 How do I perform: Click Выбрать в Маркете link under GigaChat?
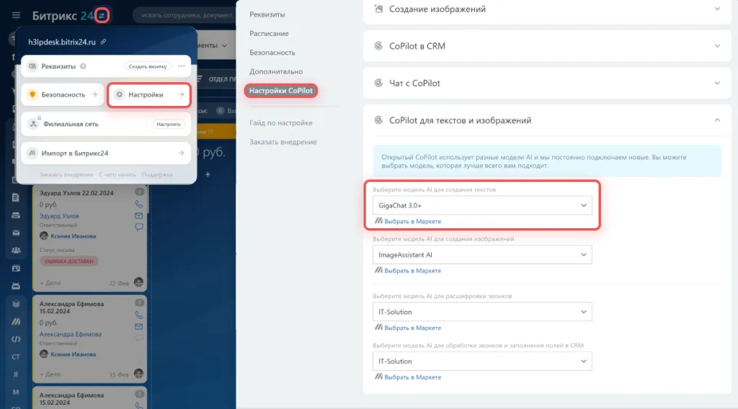412,222
